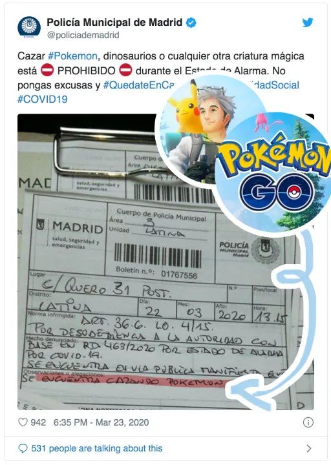This screenshot has height=465, width=331.
Task: Open the #Pokemon hashtag
Action: (x=72, y=56)
